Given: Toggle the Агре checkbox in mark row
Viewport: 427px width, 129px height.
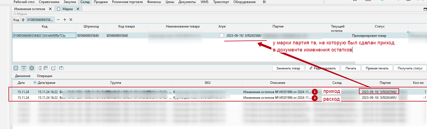Looking at the screenshot, I should 222,36.
